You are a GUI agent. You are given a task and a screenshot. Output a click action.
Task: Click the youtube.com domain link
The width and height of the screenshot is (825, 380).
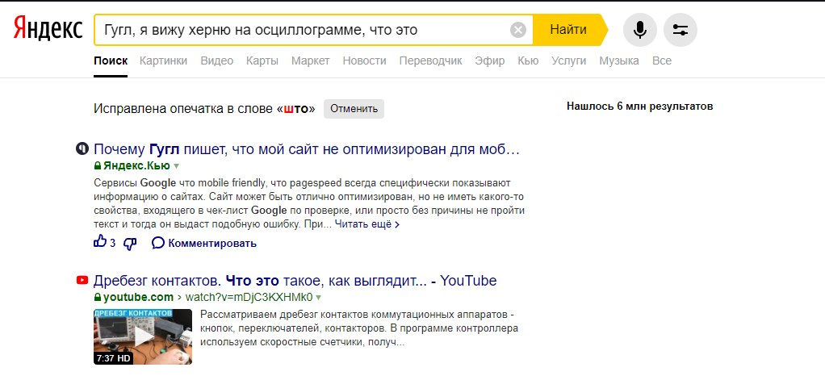pyautogui.click(x=138, y=298)
